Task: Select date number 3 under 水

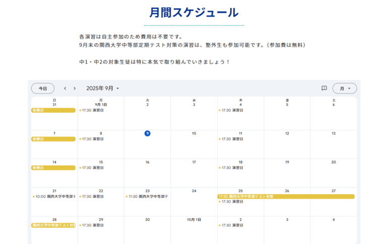Action: [x=194, y=105]
